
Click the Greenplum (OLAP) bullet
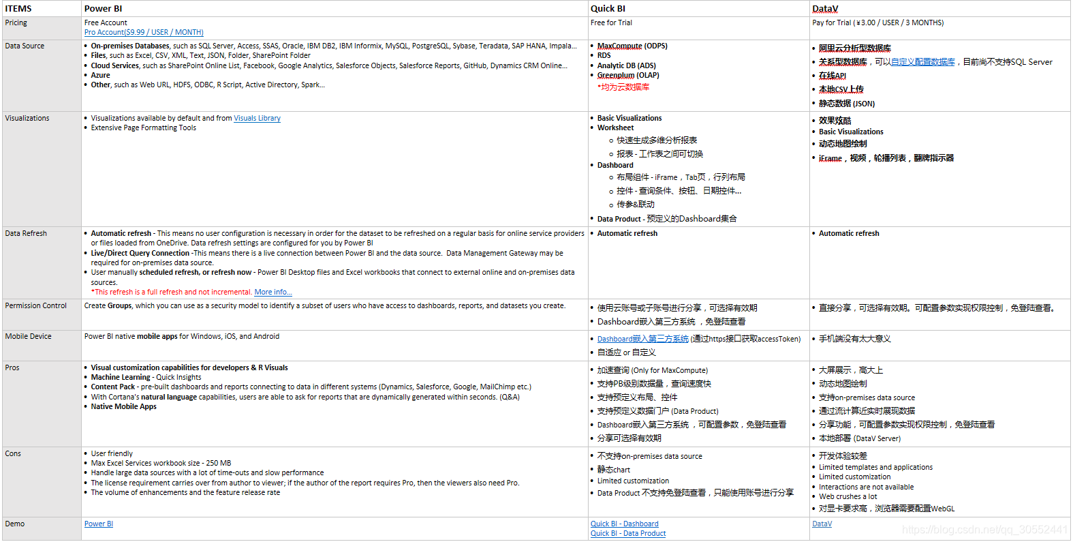[x=628, y=75]
